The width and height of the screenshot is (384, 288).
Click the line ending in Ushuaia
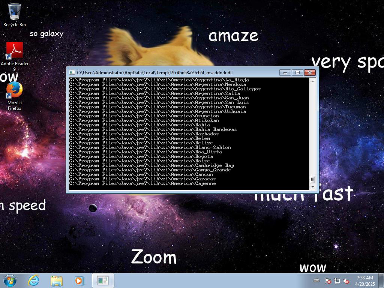point(157,111)
